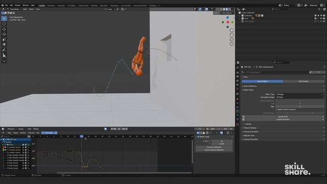Click jump to last frame control
The width and height of the screenshot is (327, 184).
point(127,129)
